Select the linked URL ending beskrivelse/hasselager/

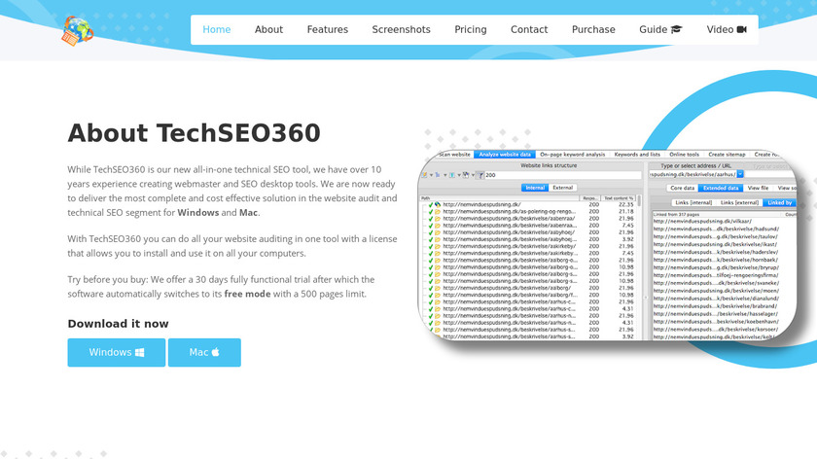716,314
